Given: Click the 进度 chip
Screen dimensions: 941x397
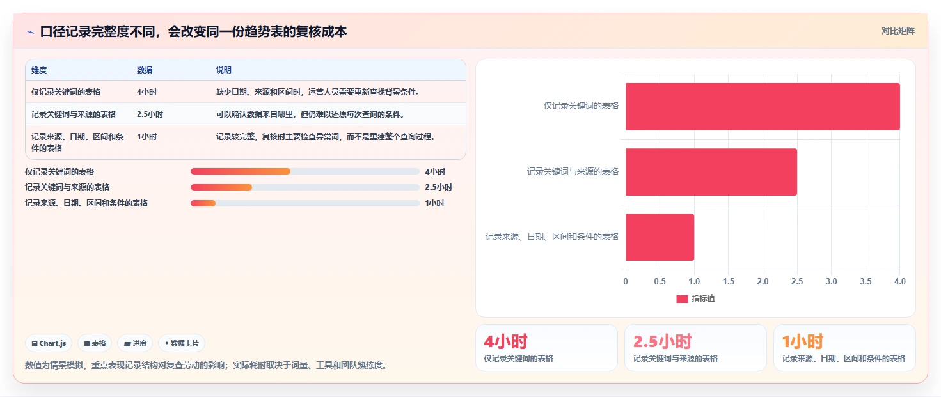Looking at the screenshot, I should click(135, 343).
